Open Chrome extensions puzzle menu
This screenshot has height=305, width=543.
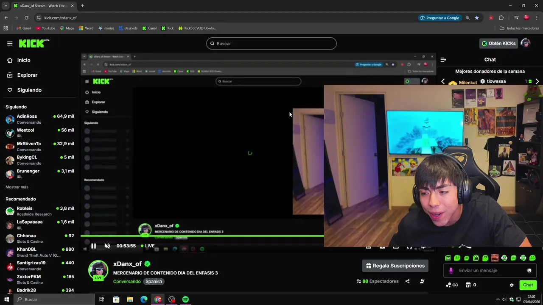(501, 18)
